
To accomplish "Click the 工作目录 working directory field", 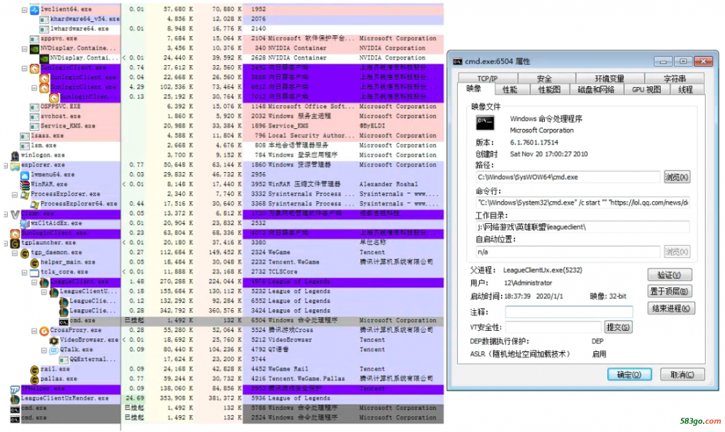I will (583, 227).
